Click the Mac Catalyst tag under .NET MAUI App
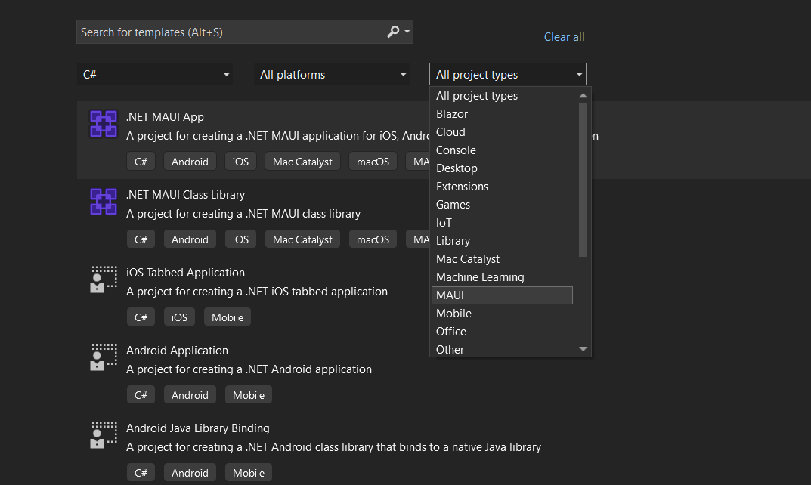811x485 pixels. tap(302, 162)
